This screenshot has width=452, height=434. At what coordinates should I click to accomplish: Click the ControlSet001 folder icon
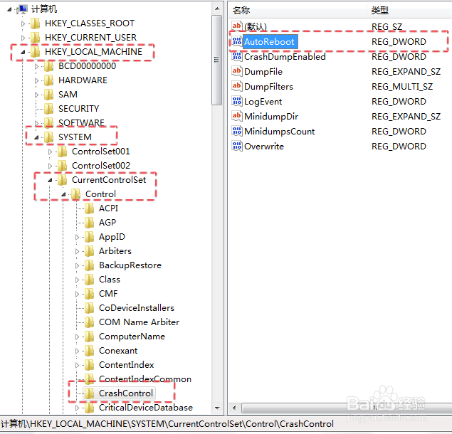click(62, 152)
